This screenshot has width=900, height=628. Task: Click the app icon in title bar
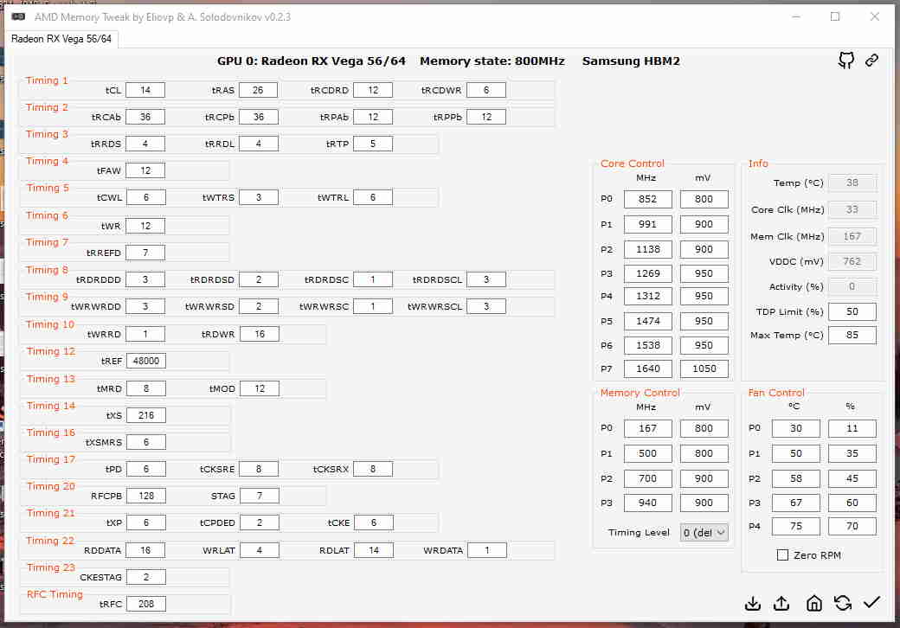18,16
